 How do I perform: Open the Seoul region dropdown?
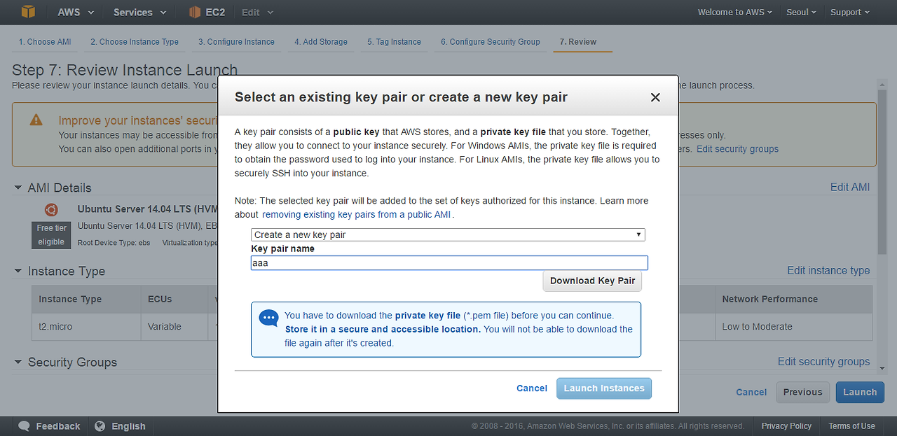[x=801, y=12]
